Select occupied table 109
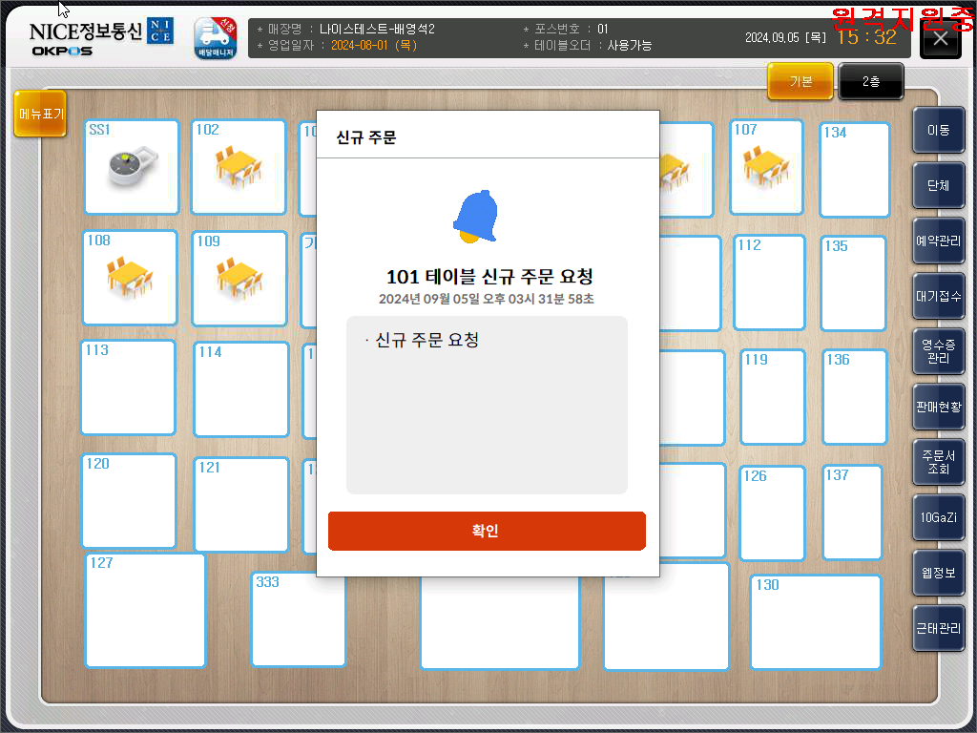Viewport: 977px width, 733px height. (239, 279)
